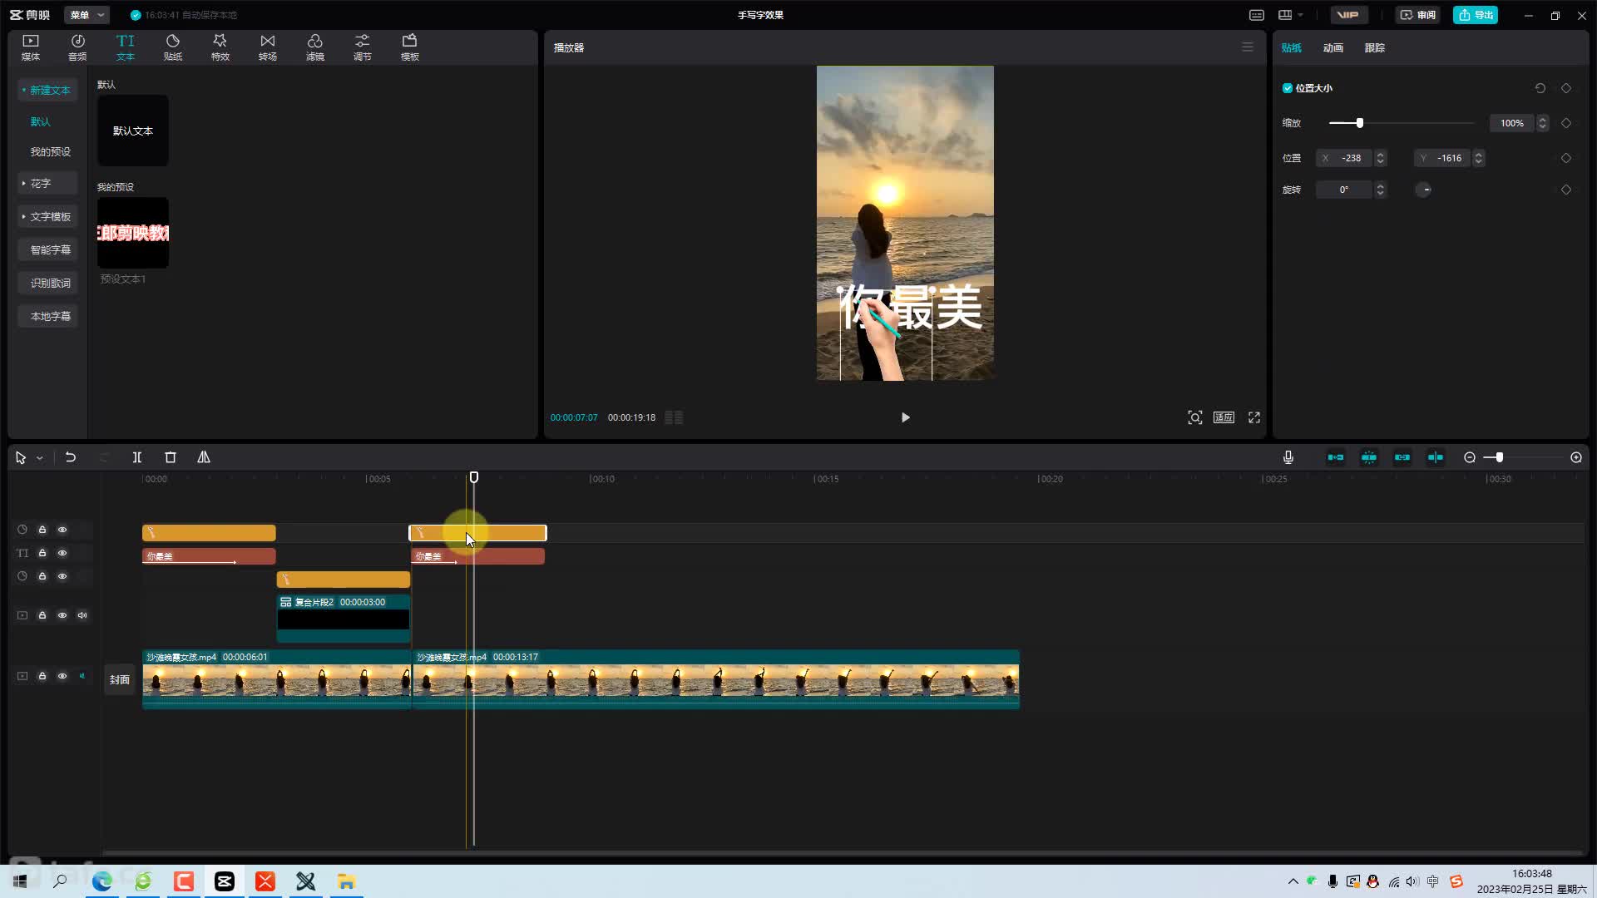This screenshot has height=898, width=1597.
Task: Open the 调节 adjustment panel
Action: click(x=363, y=47)
